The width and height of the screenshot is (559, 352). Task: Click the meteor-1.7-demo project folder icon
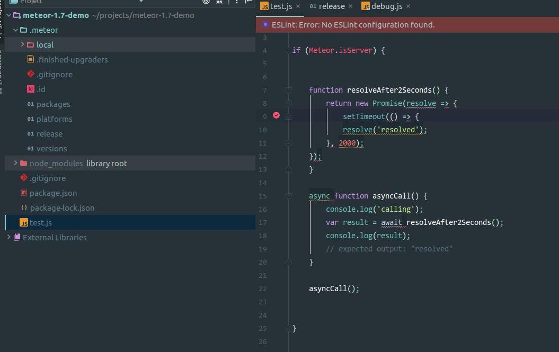click(17, 15)
